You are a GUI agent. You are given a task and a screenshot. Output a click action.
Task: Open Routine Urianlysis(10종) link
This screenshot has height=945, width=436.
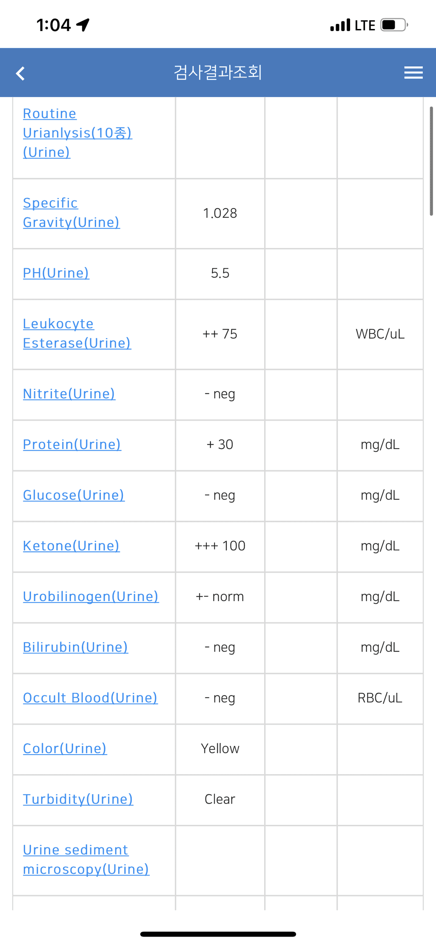pyautogui.click(x=77, y=133)
